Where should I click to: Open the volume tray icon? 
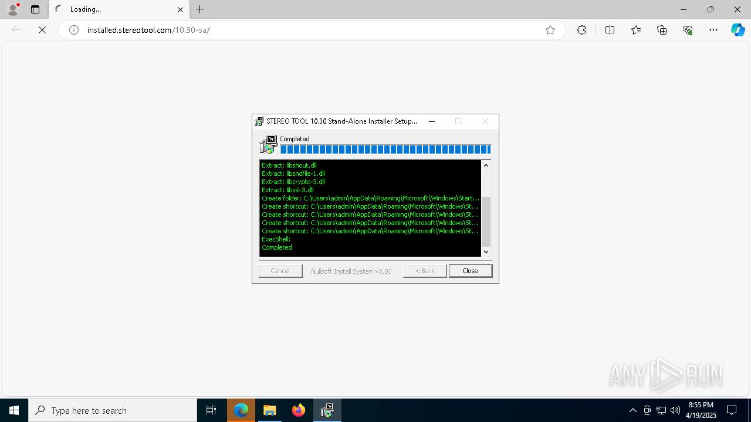[x=675, y=410]
